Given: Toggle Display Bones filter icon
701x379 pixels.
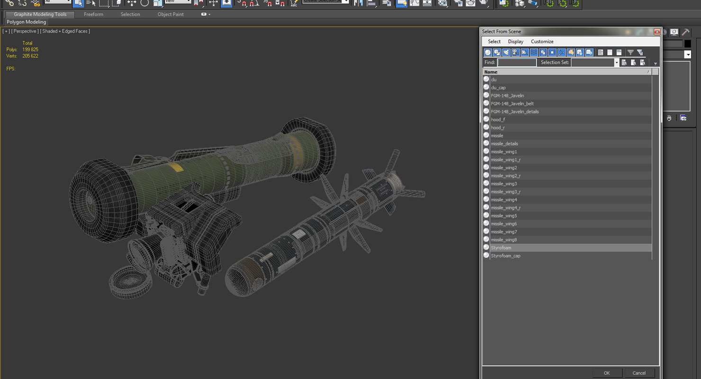Looking at the screenshot, I should pos(561,52).
